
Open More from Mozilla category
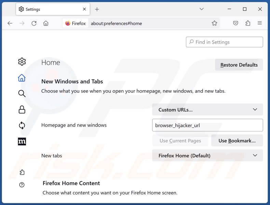coord(22,142)
